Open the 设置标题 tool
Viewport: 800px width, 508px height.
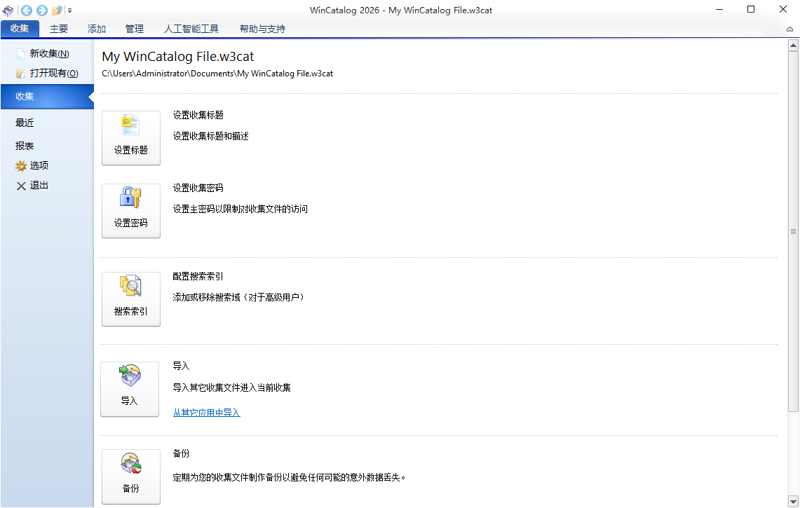(x=131, y=137)
